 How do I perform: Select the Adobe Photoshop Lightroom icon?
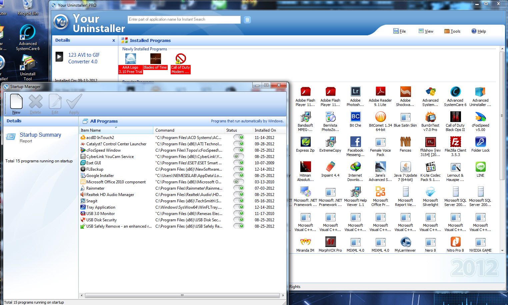(355, 91)
